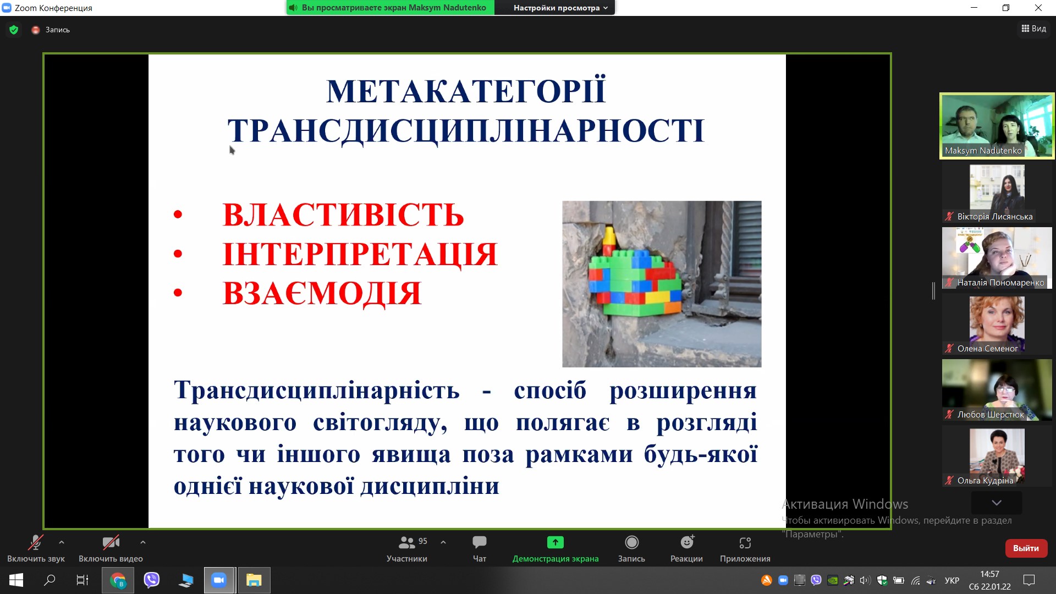Click the gallery panel resize handle
Image resolution: width=1056 pixels, height=594 pixels.
933,291
